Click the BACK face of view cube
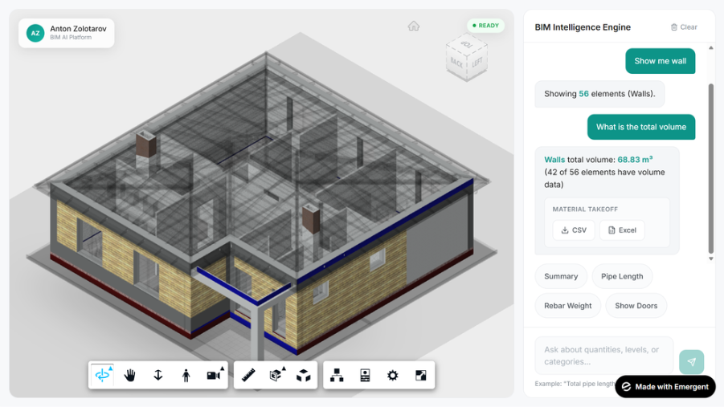 click(456, 63)
